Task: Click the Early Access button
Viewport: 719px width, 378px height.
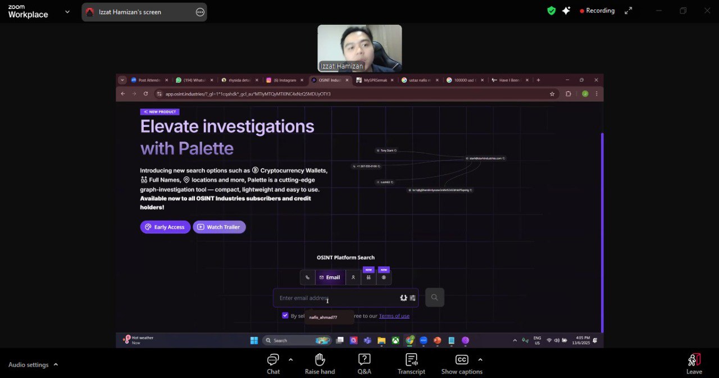Action: [x=165, y=227]
